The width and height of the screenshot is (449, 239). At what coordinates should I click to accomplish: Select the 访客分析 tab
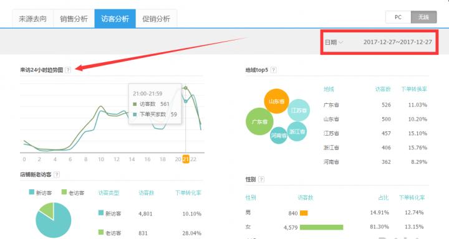coord(115,19)
